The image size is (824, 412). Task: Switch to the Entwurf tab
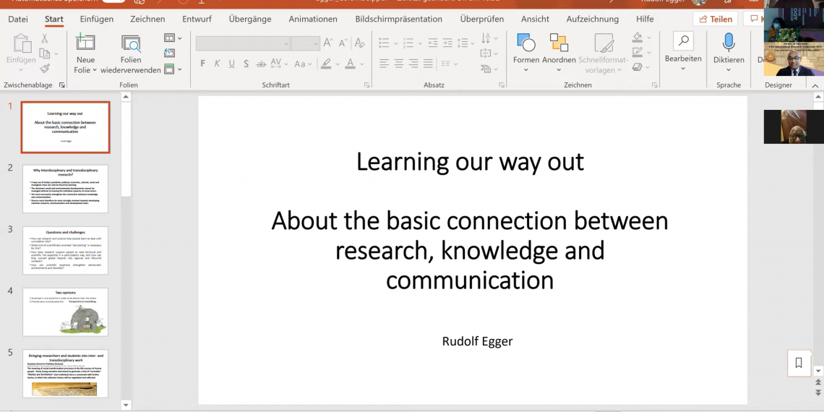[x=197, y=19]
